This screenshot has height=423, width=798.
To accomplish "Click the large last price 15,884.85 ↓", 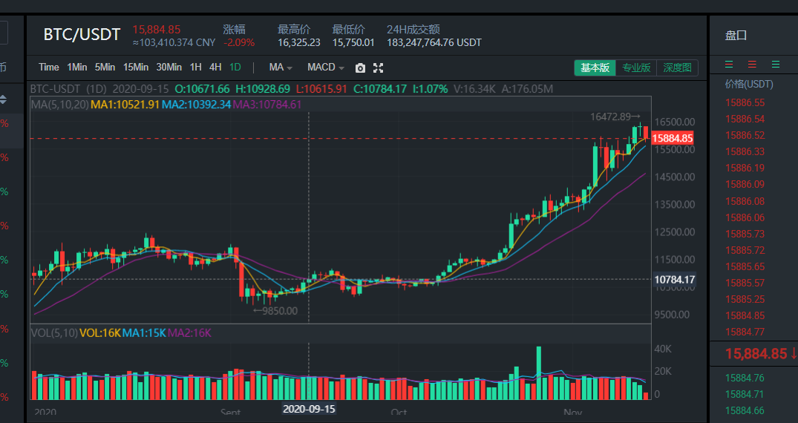I will 761,354.
